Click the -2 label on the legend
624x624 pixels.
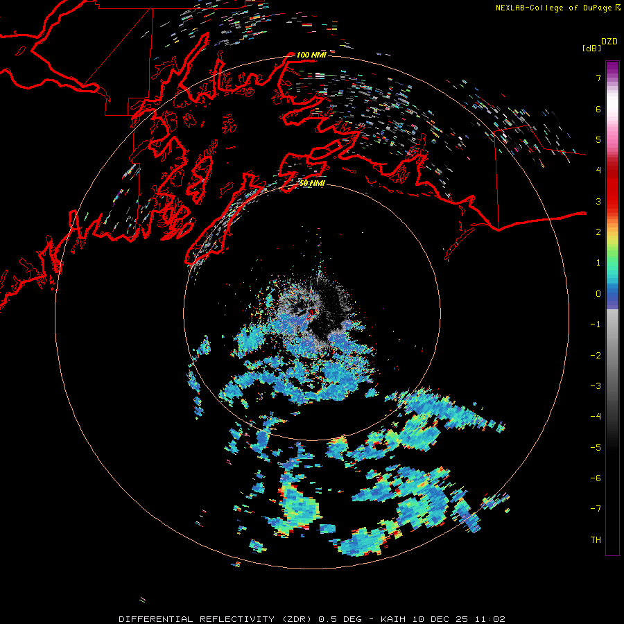click(596, 356)
